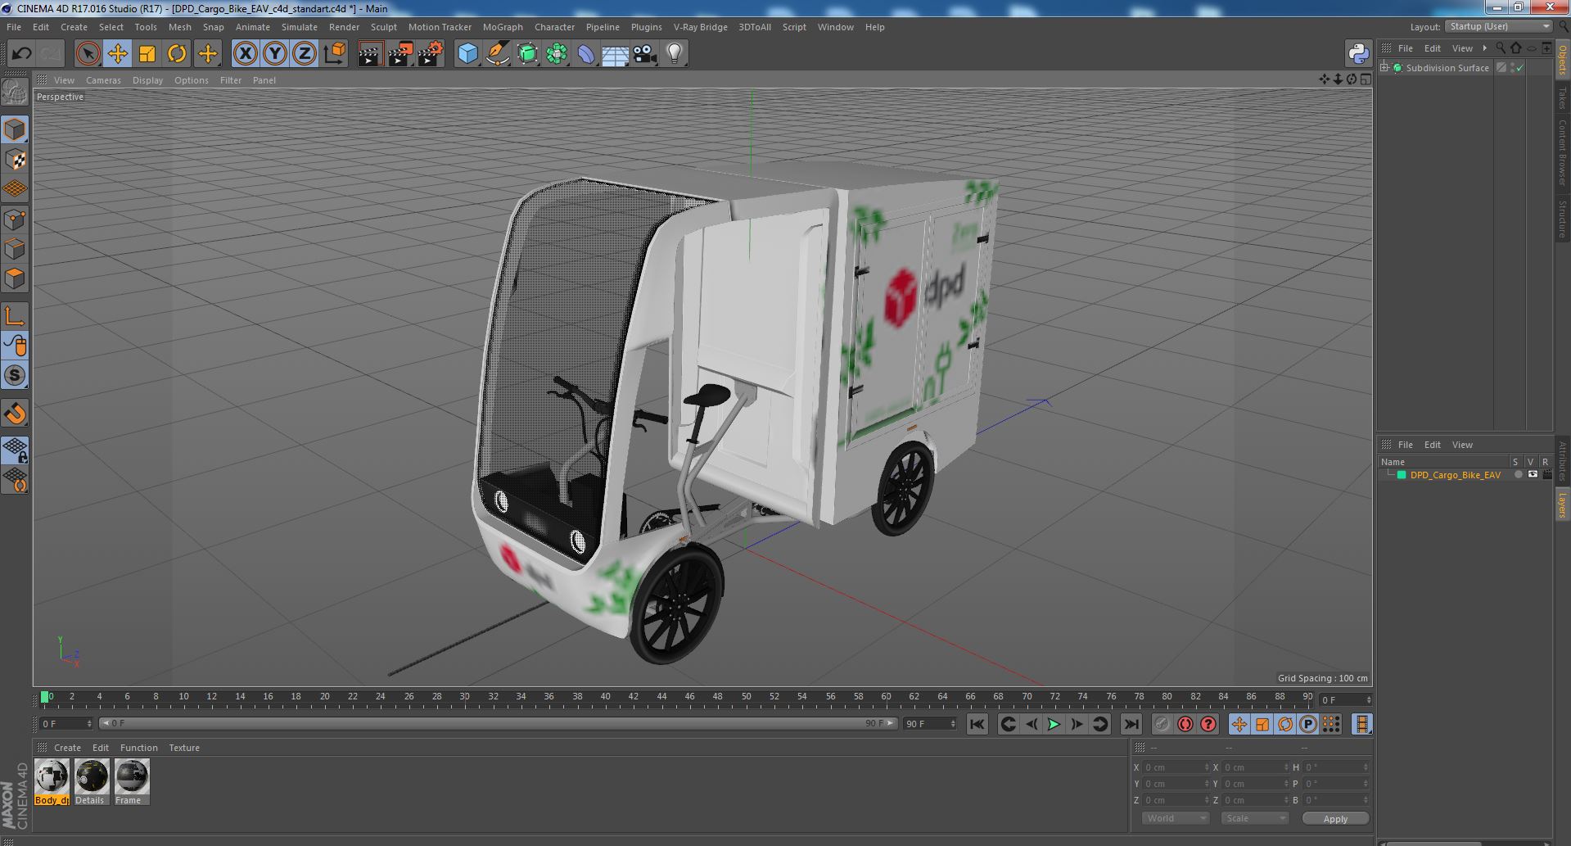Toggle the Locked Workplane icon
1571x846 pixels.
[15, 449]
